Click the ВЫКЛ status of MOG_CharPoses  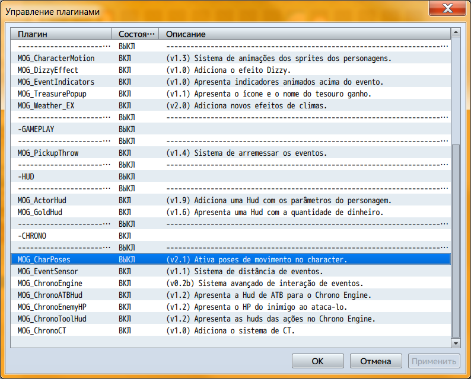coord(127,259)
